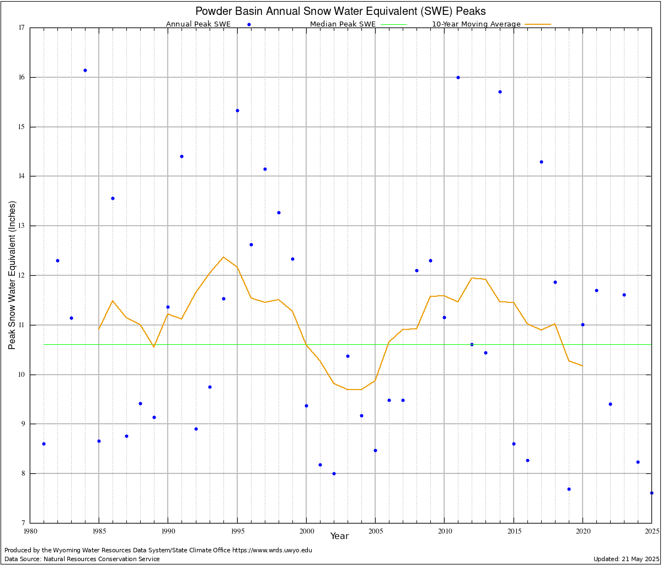
Task: Click the x-axis tick label 1990
Action: 168,531
